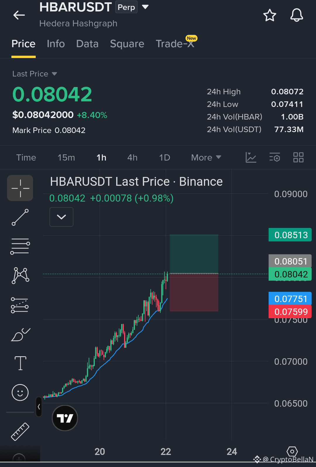The height and width of the screenshot is (467, 316).
Task: Select the 15m chart interval
Action: point(66,158)
